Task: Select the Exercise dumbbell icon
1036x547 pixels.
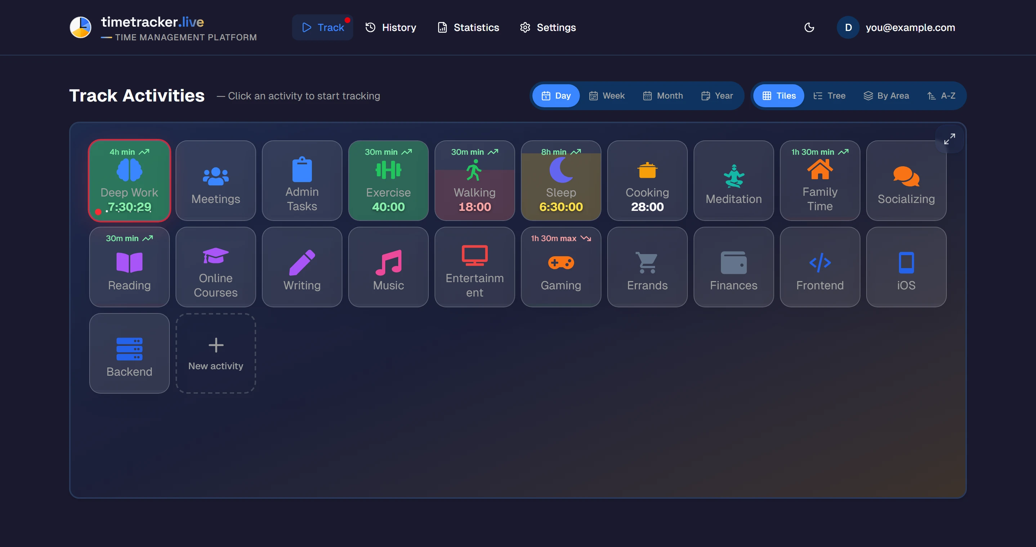Action: point(388,170)
